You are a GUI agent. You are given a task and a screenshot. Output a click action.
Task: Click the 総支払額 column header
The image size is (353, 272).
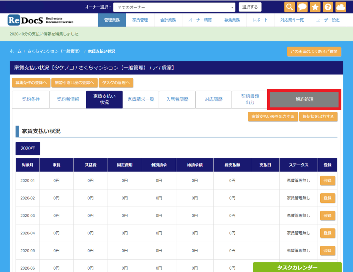coord(232,165)
